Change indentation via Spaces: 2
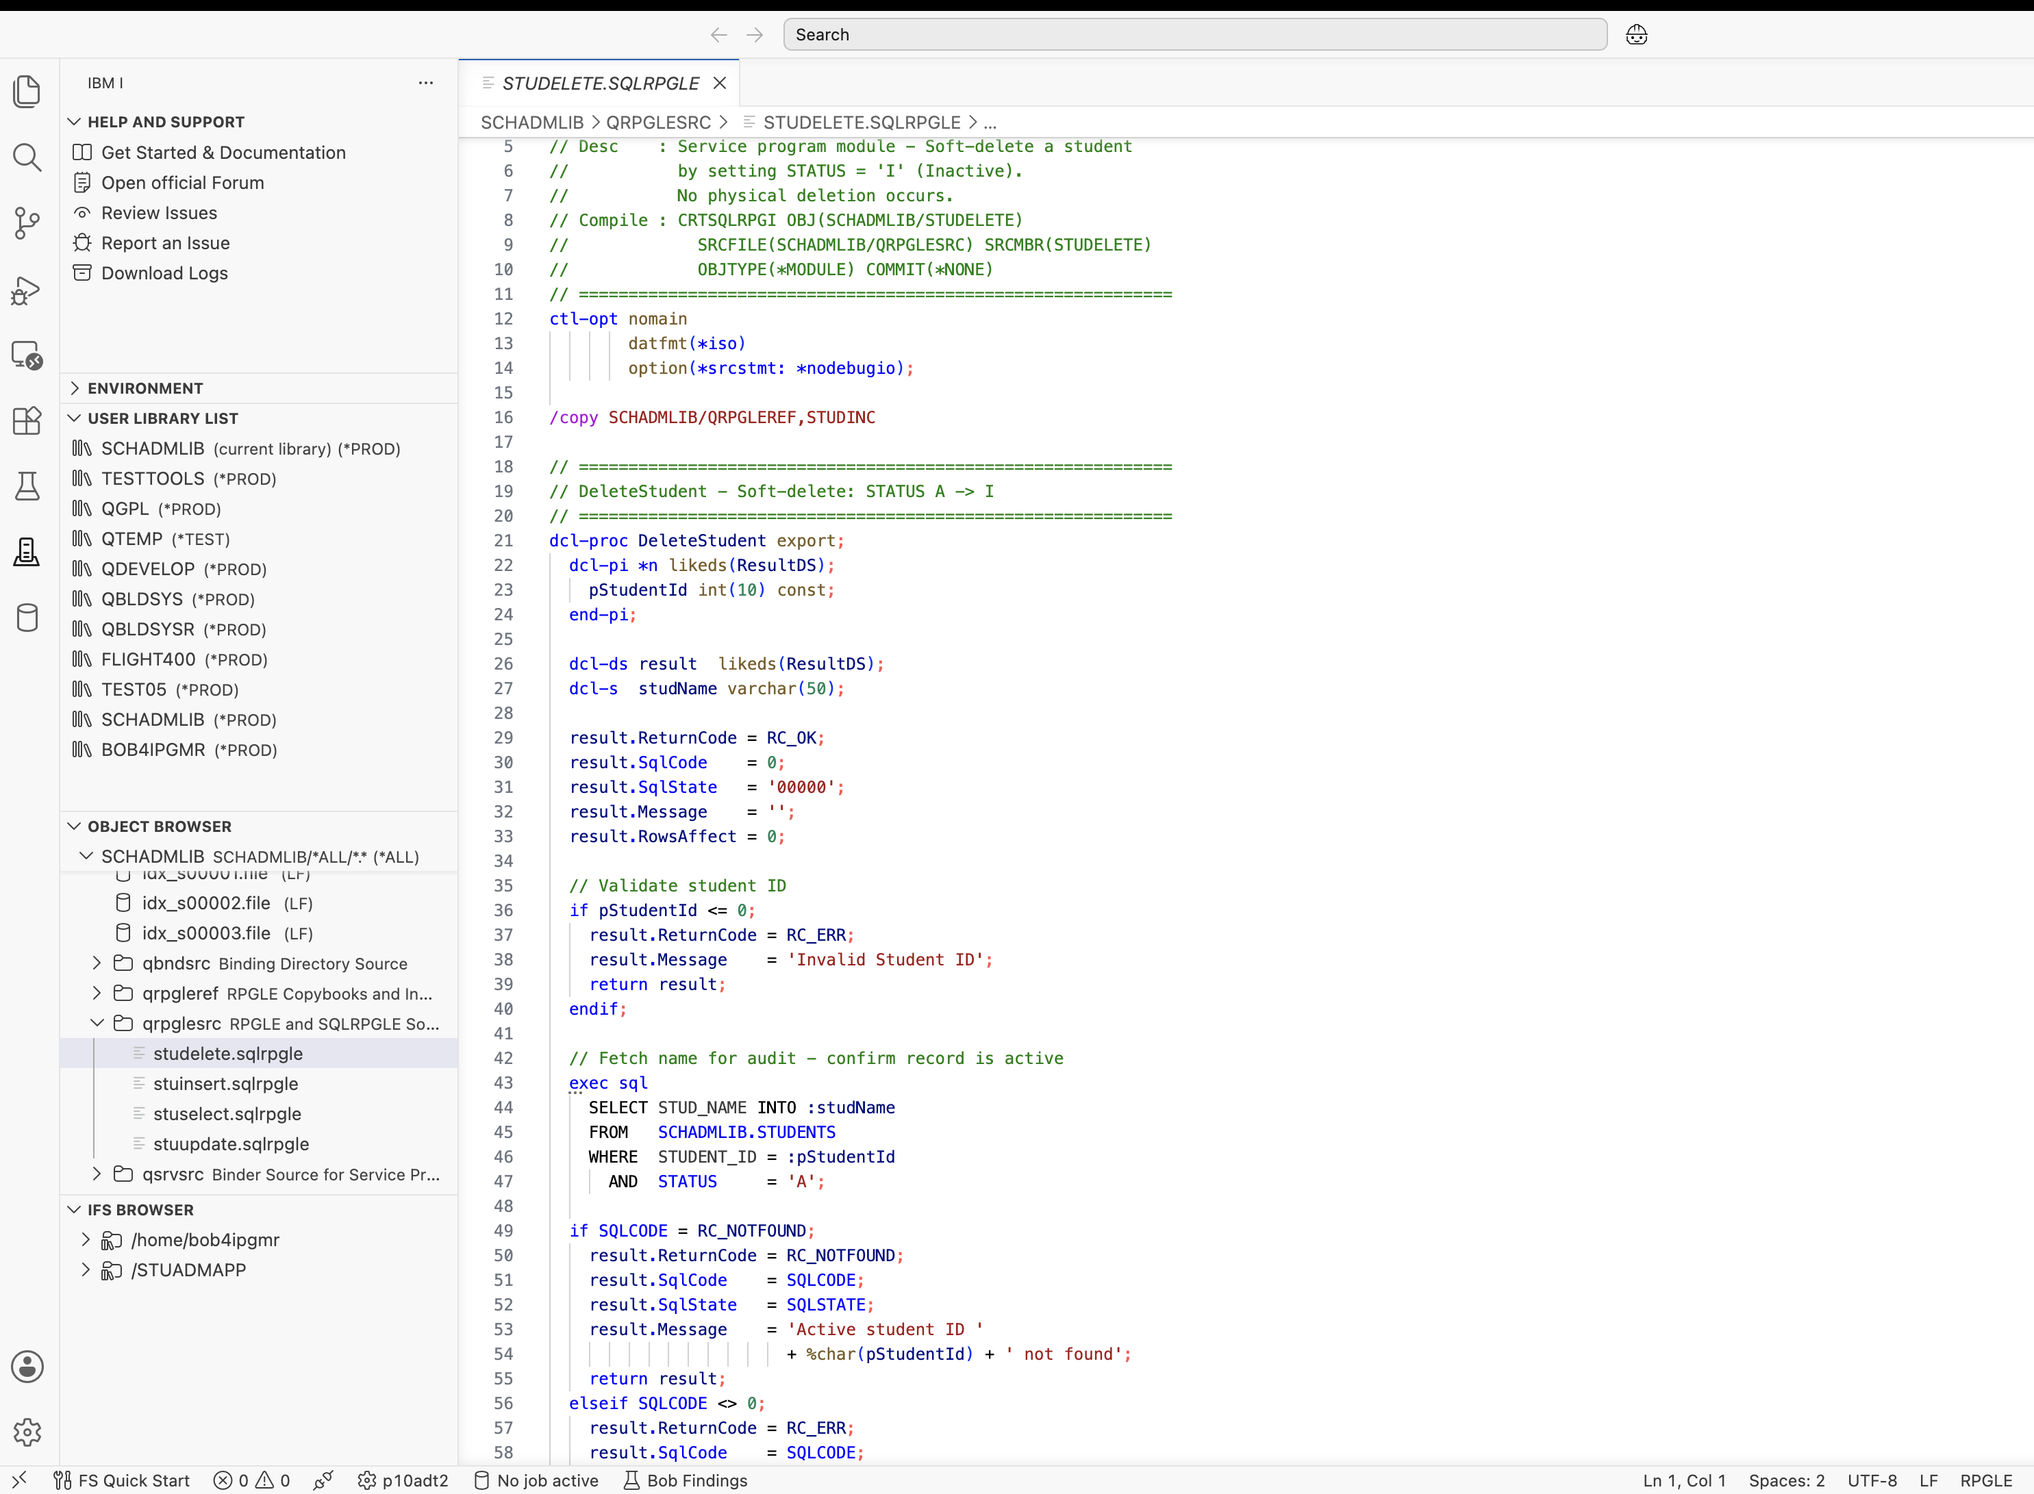This screenshot has height=1494, width=2034. tap(1786, 1480)
